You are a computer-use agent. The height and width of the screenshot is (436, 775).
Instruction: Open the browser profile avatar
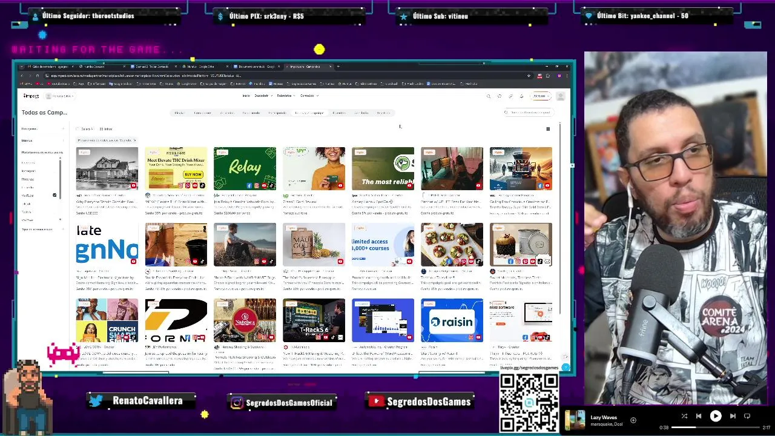point(559,76)
